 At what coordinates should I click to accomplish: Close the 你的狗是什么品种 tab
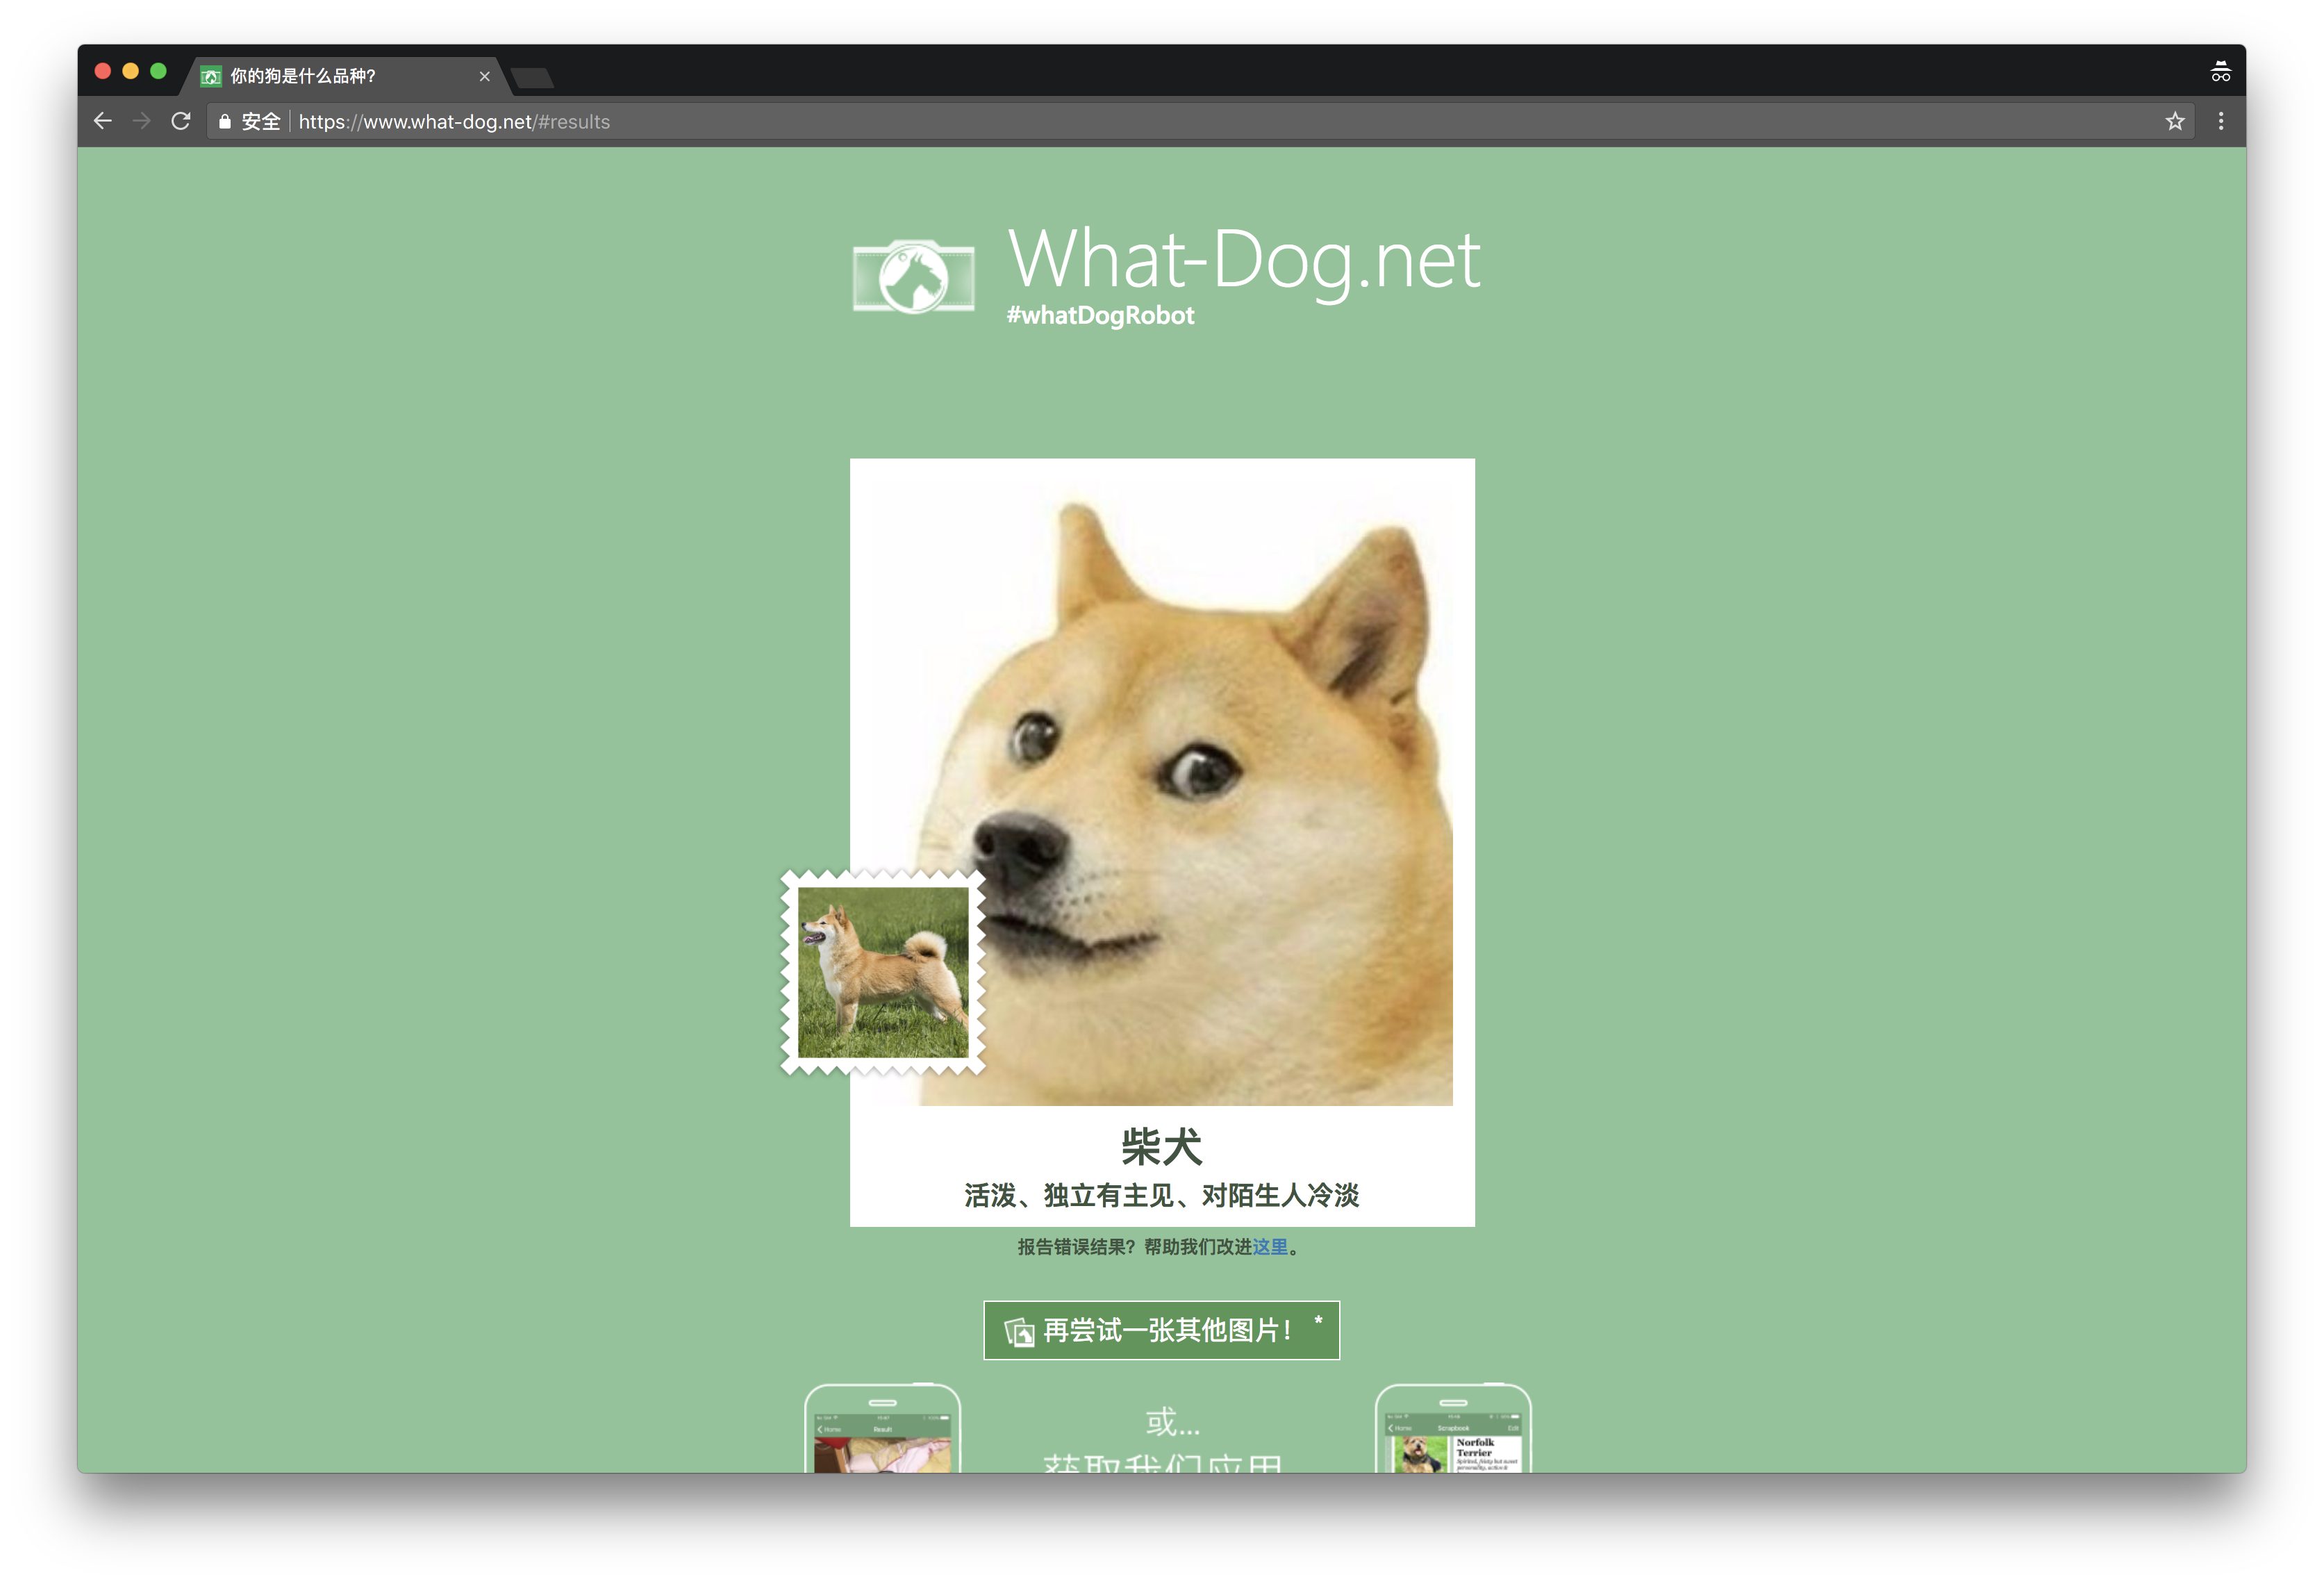click(x=484, y=76)
